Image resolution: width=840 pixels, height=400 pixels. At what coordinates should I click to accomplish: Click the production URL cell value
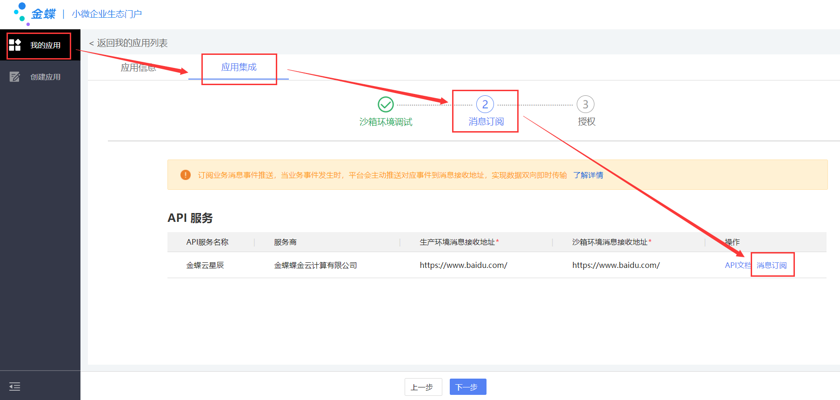(463, 265)
